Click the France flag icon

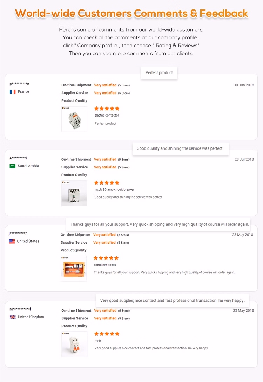(13, 92)
